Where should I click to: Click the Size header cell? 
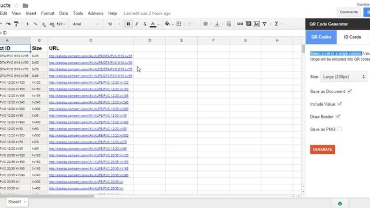[x=39, y=49]
